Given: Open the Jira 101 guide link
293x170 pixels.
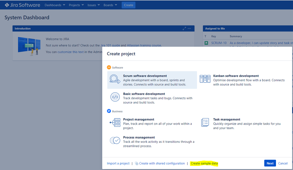Looking at the screenshot, I should 110,45.
